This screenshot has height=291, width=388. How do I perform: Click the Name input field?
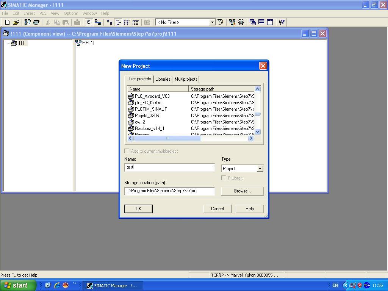169,167
